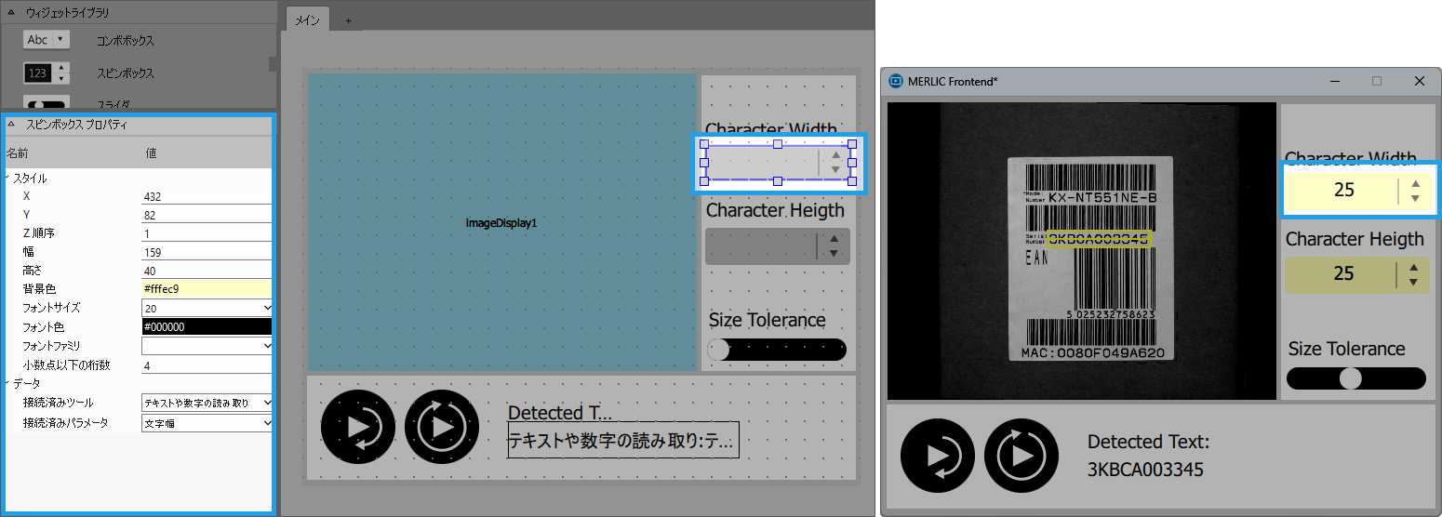Viewport: 1442px width, 517px height.
Task: Click the Size Tolerance slider handle in Frontend
Action: [1350, 378]
